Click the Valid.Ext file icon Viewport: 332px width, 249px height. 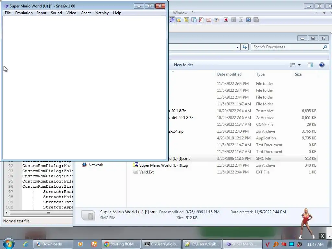pos(135,172)
